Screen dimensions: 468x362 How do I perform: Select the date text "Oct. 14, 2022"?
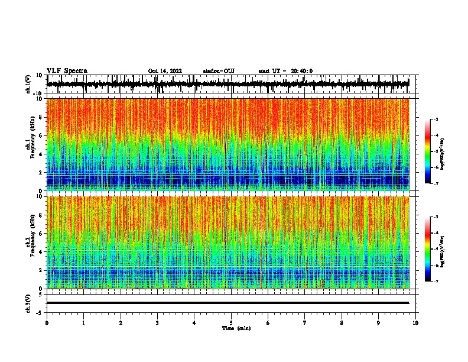pos(165,71)
